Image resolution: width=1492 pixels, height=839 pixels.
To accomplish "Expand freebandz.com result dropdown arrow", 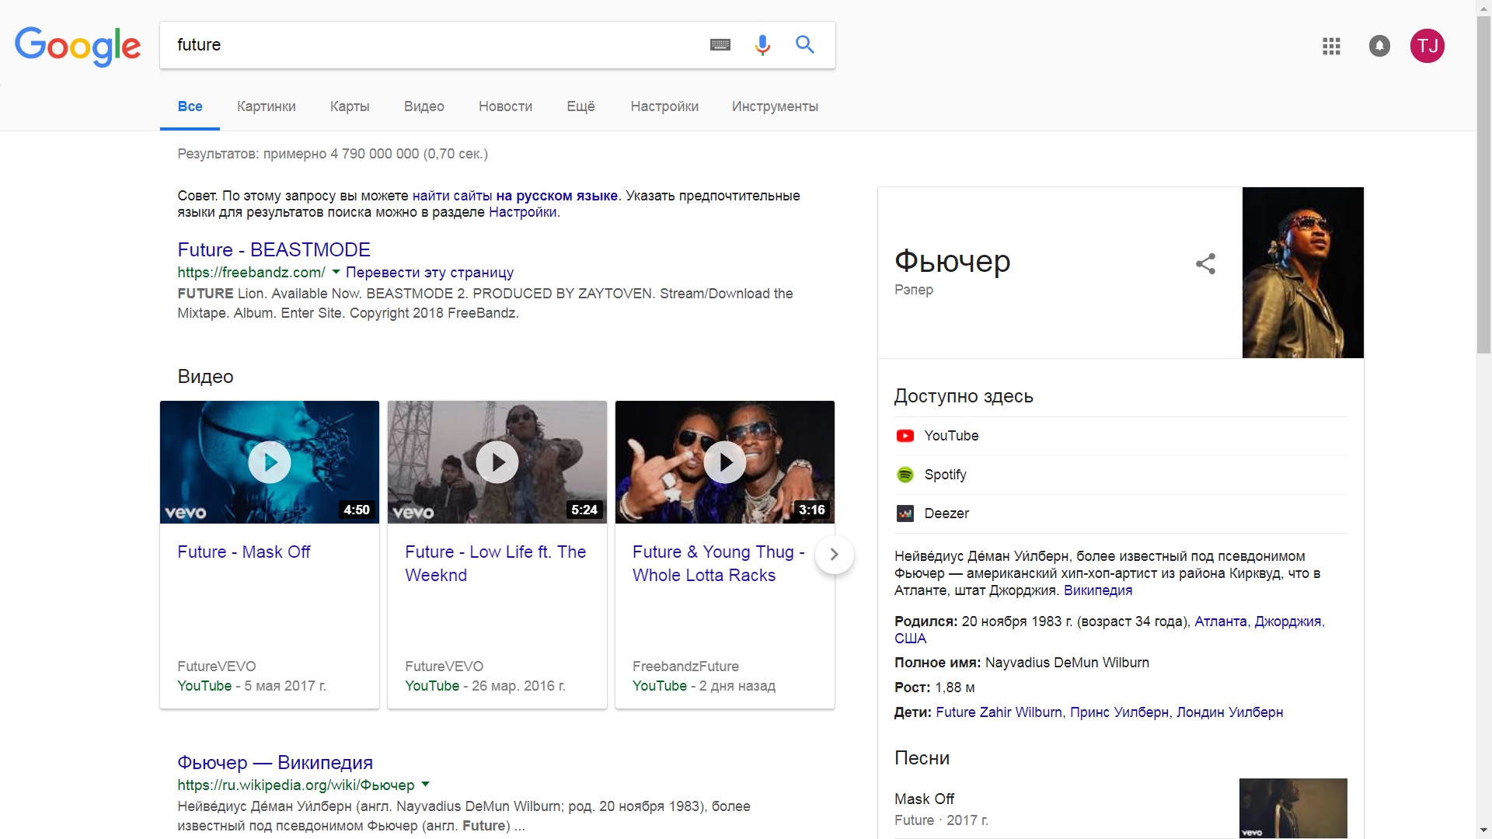I will point(336,272).
